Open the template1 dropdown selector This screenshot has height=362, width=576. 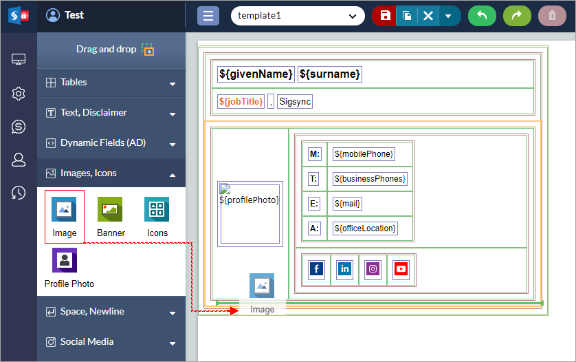tap(298, 15)
